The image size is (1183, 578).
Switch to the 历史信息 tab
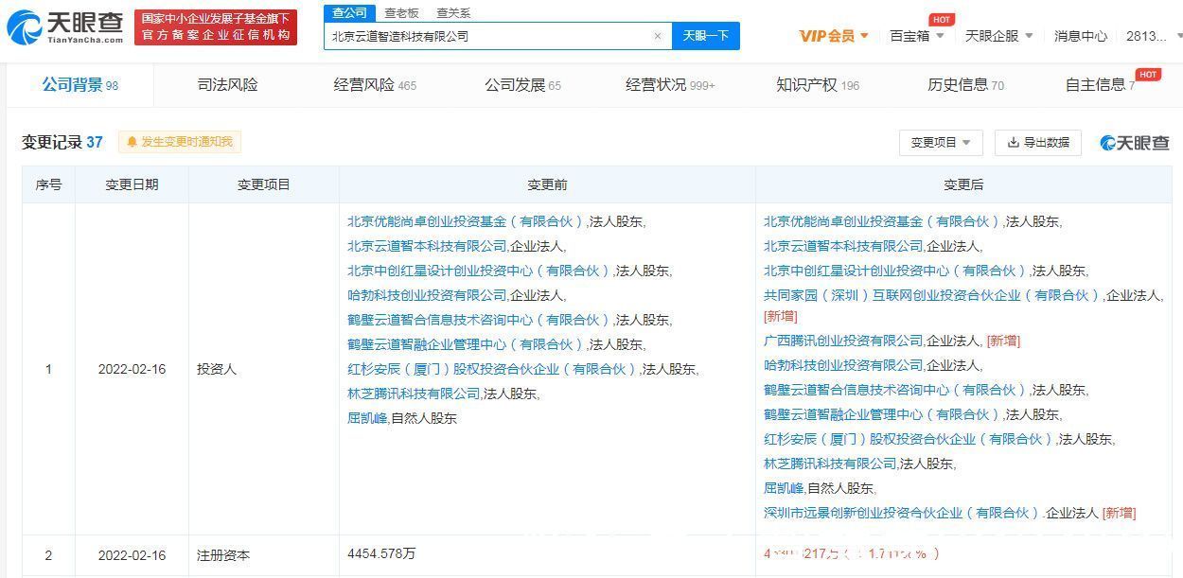tap(958, 84)
